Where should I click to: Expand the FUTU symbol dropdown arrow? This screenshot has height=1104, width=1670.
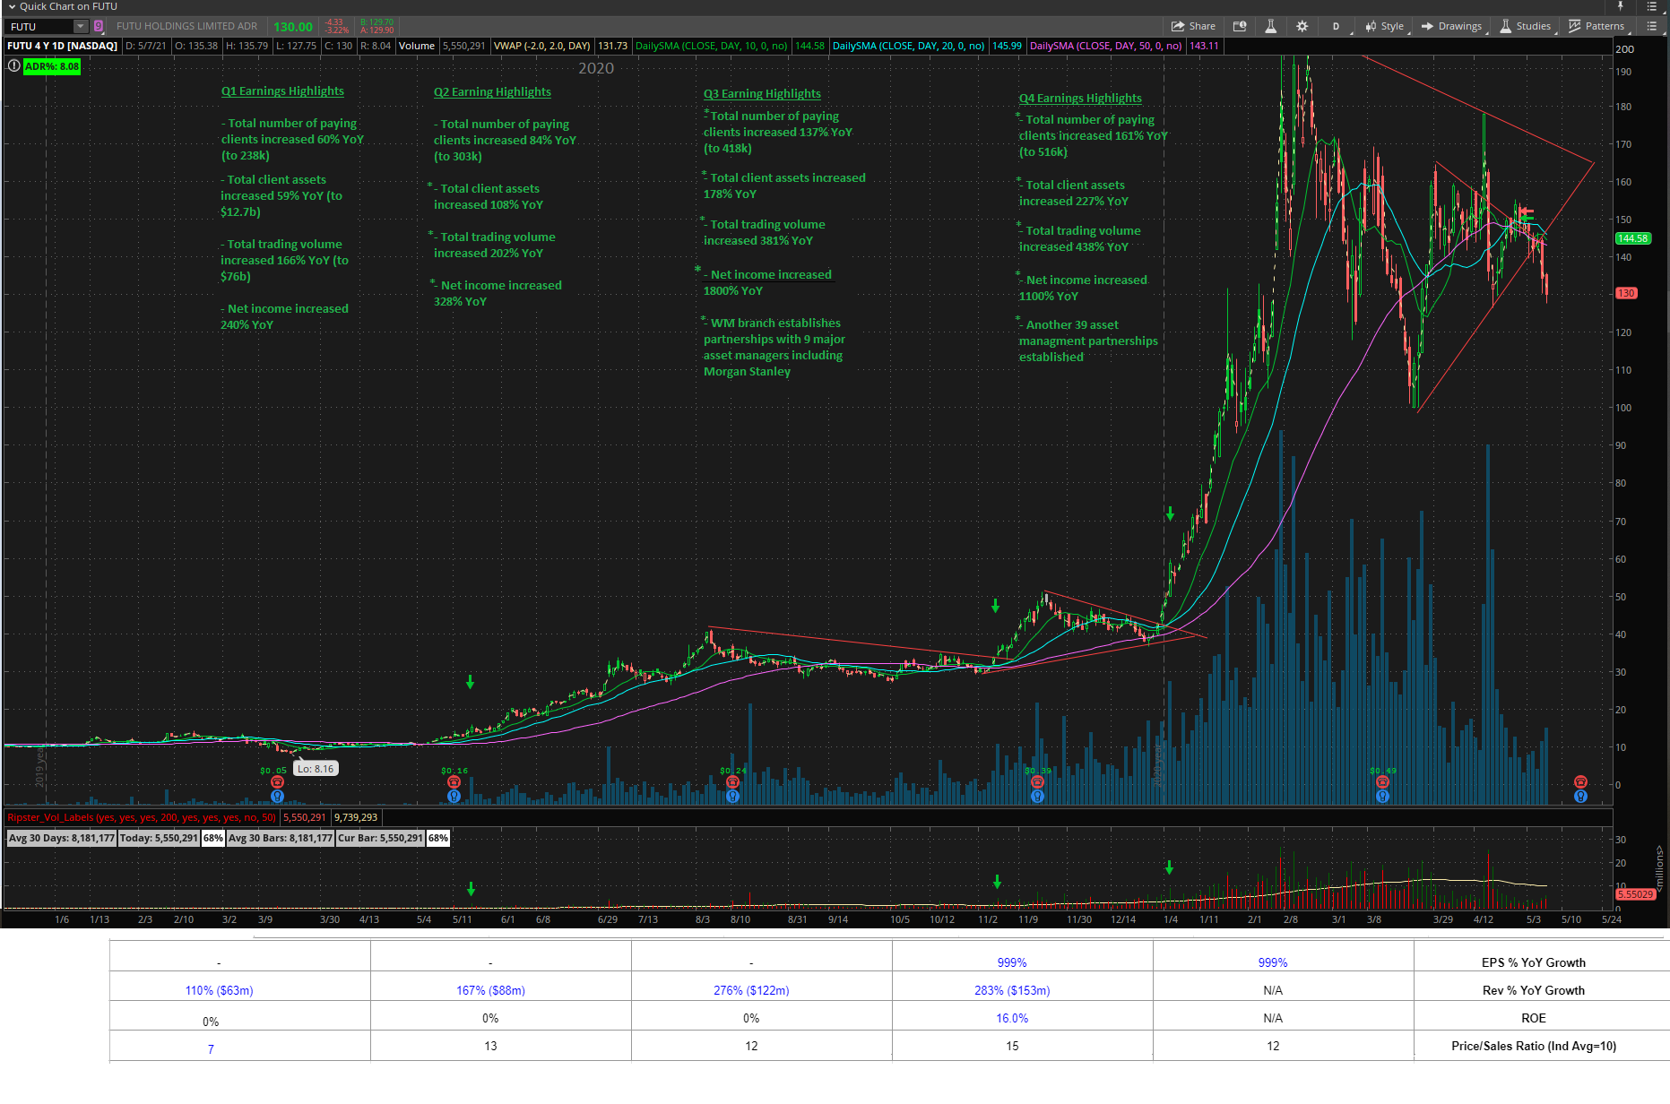coord(81,27)
